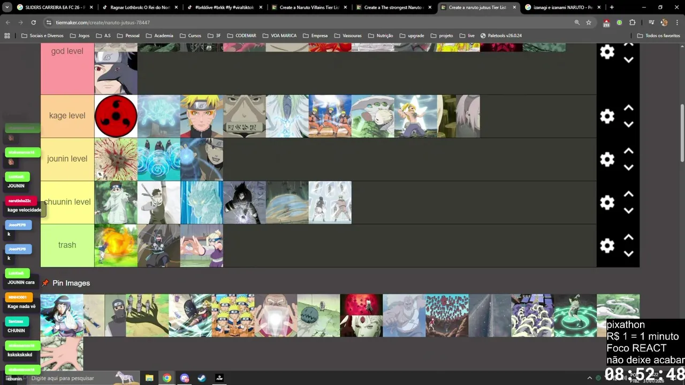685x385 pixels.
Task: Switch to izanagi e izanami NARUTO tab
Action: [x=563, y=7]
